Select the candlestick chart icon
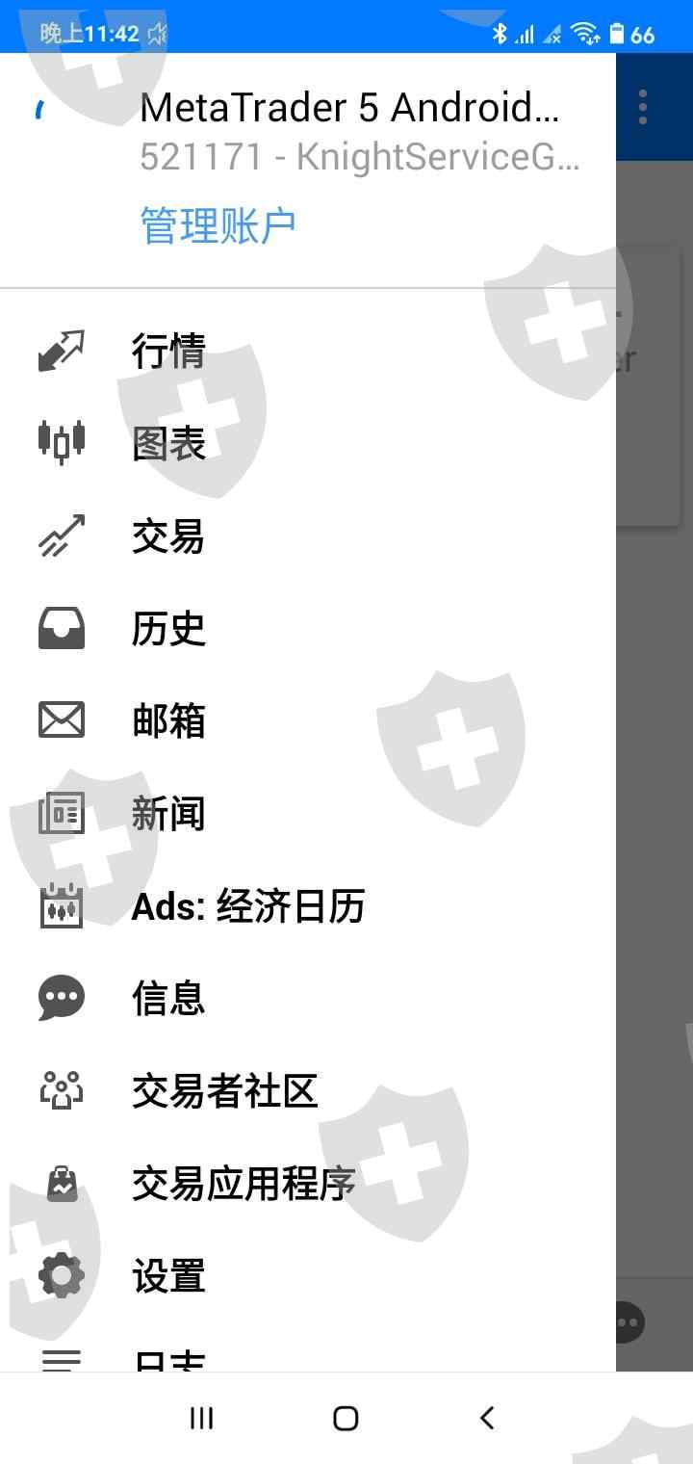 [x=62, y=443]
